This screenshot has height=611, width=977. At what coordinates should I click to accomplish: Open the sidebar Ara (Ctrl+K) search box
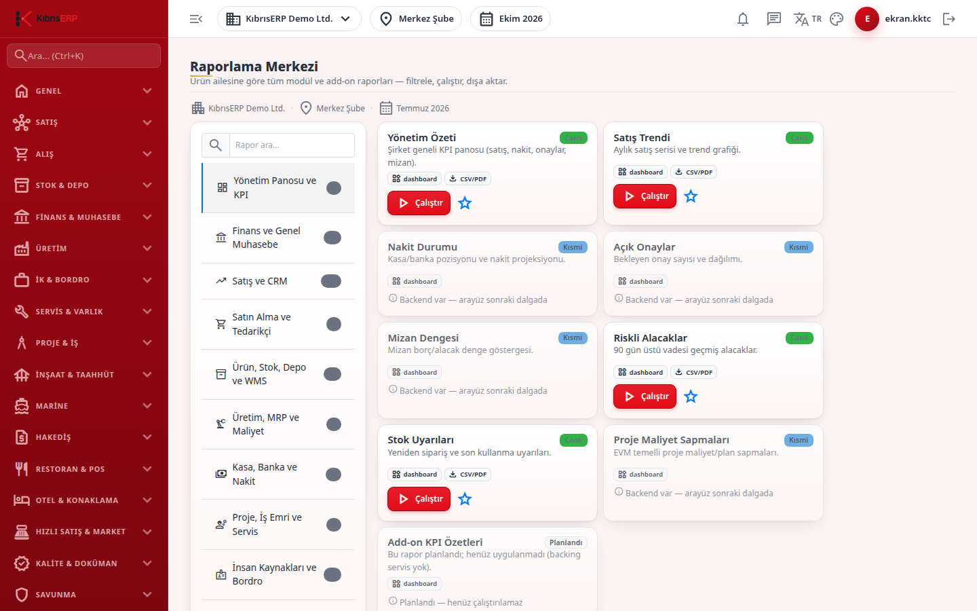pos(84,56)
